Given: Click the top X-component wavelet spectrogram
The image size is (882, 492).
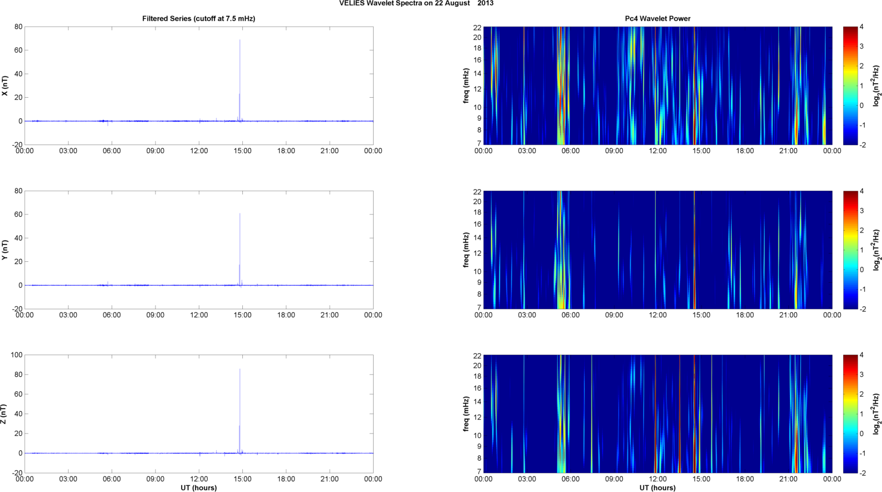Looking at the screenshot, I should click(658, 86).
